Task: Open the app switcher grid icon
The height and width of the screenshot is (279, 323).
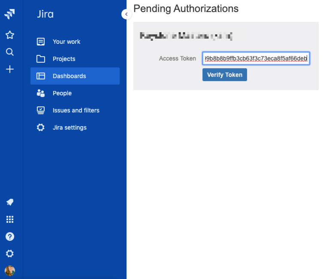Action: (10, 219)
